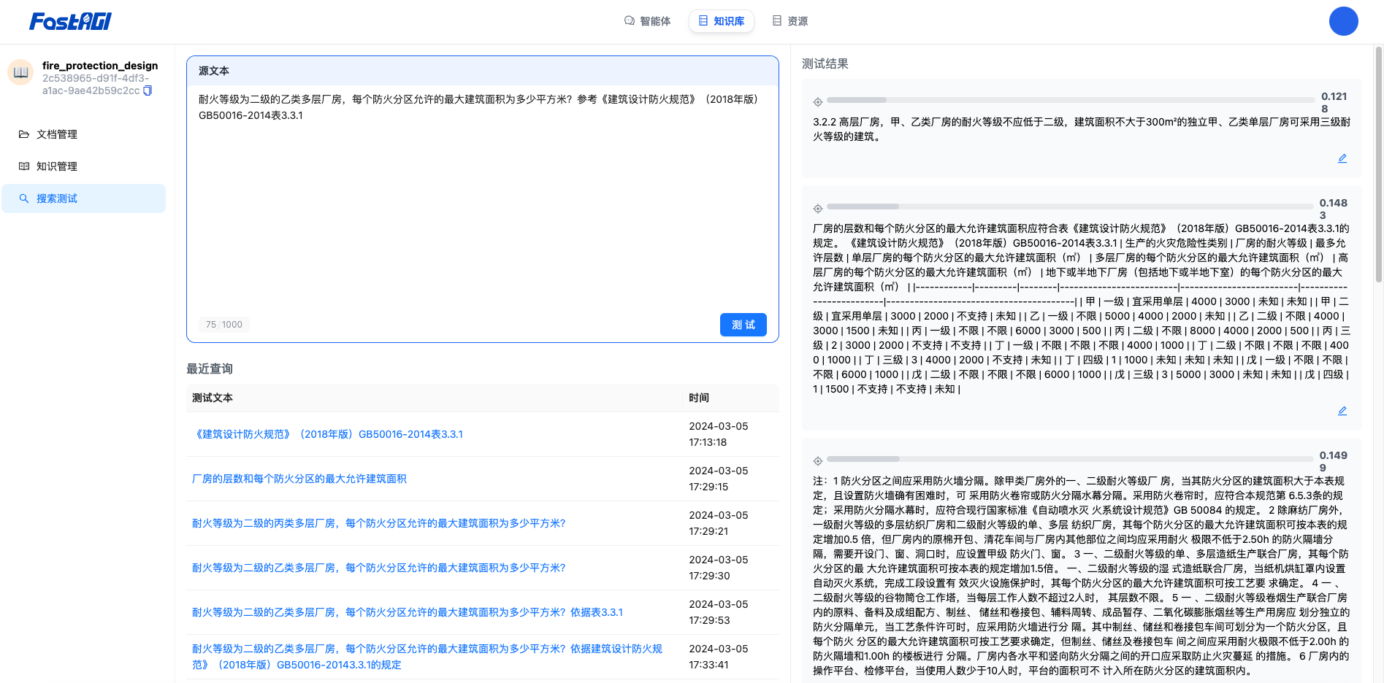Click the score bar of result 0.1483
1384x683 pixels.
tap(1071, 207)
